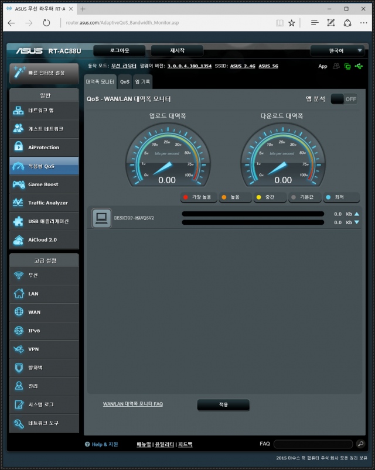This screenshot has width=375, height=470.
Task: Select the orange 높음 priority swatch
Action: 224,197
